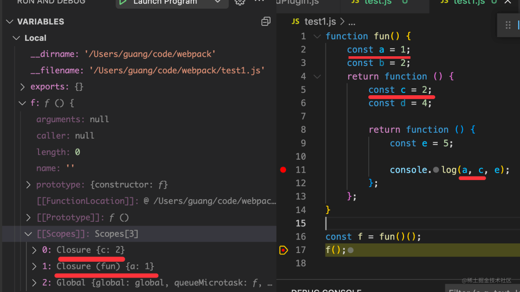Remove the breakpoint on line 11
Image resolution: width=520 pixels, height=292 pixels.
click(283, 170)
